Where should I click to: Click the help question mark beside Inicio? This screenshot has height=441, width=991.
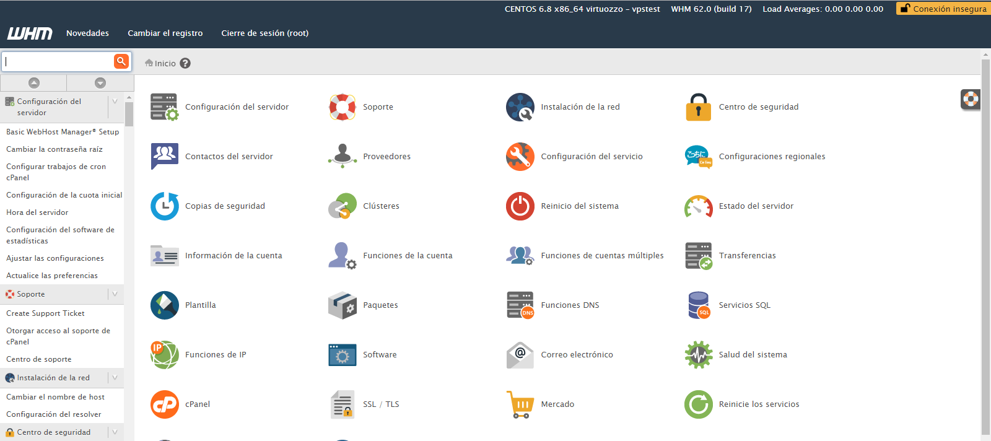click(185, 63)
